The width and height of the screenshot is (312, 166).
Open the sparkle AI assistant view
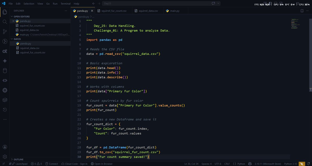click(5, 61)
